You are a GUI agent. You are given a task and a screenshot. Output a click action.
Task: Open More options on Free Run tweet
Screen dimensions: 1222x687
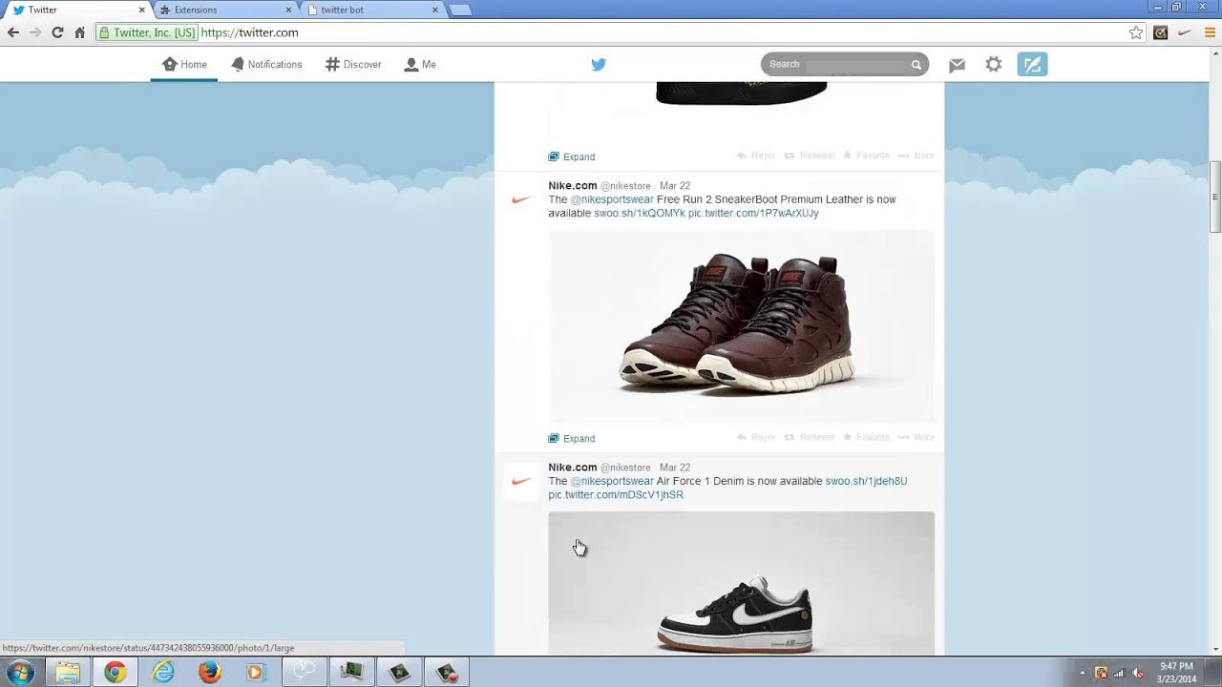click(x=916, y=438)
